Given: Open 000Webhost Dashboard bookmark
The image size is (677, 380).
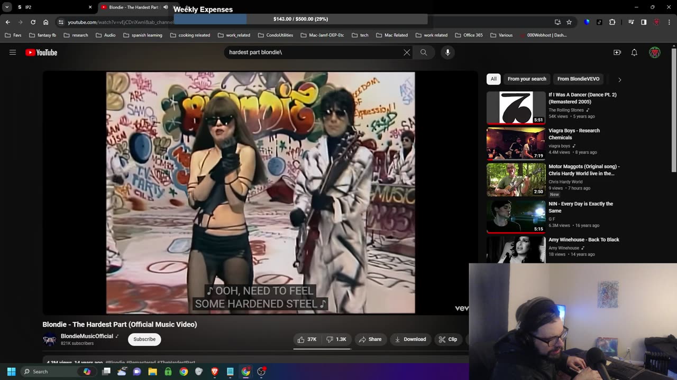Looking at the screenshot, I should tap(543, 35).
